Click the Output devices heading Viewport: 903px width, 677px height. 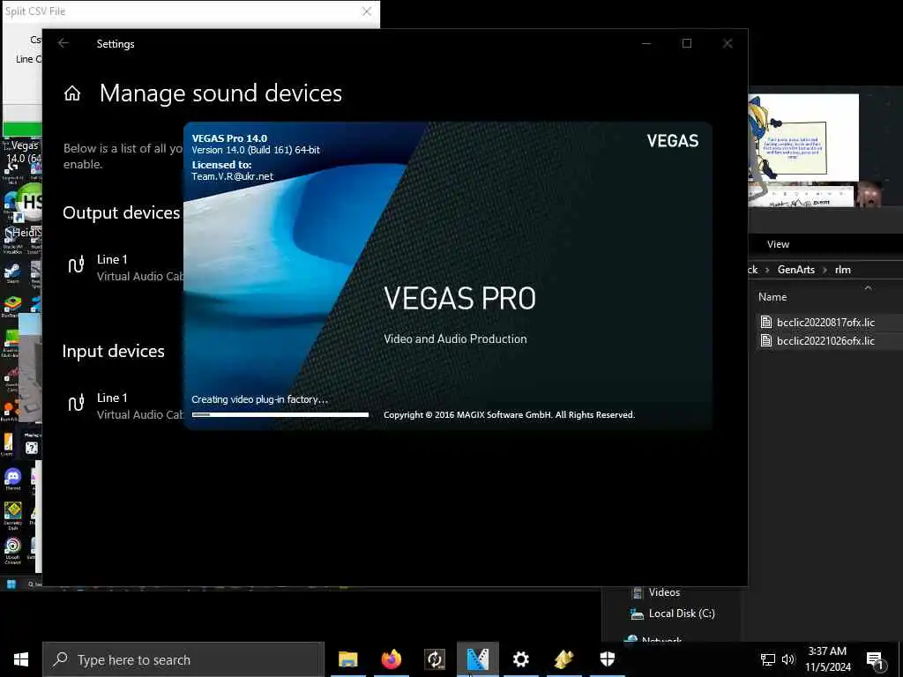[x=122, y=212]
